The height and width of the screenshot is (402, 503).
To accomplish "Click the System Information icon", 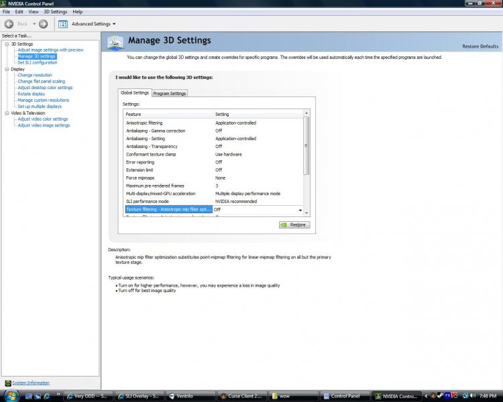I will click(x=8, y=383).
